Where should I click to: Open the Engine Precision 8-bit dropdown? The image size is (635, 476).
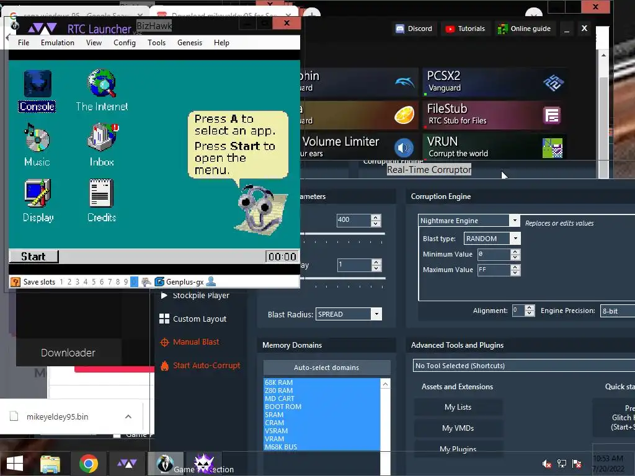coord(617,311)
